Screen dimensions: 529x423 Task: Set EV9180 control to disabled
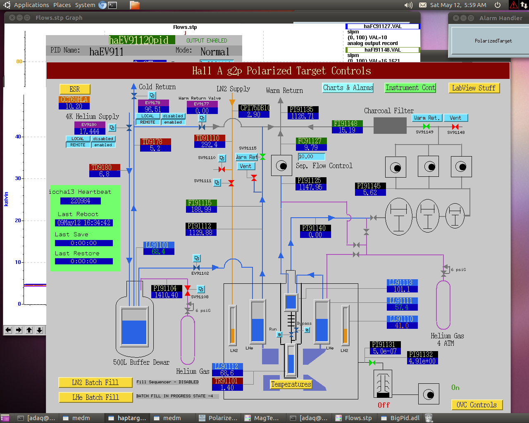tap(103, 139)
